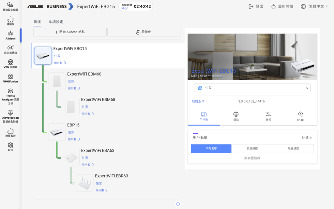The image size is (334, 209).
Task: Click the globe language icon
Action: pyautogui.click(x=303, y=7)
